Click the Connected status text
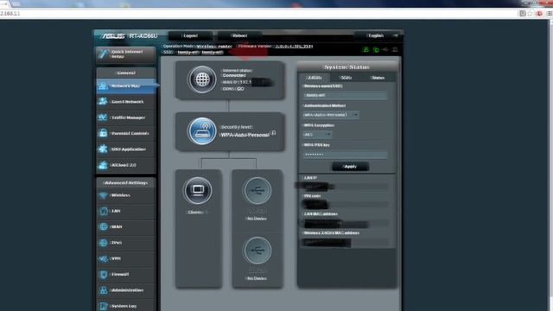Image resolution: width=553 pixels, height=311 pixels. point(234,75)
